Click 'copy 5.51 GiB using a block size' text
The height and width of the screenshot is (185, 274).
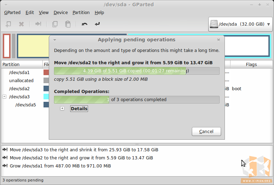tap(101, 79)
